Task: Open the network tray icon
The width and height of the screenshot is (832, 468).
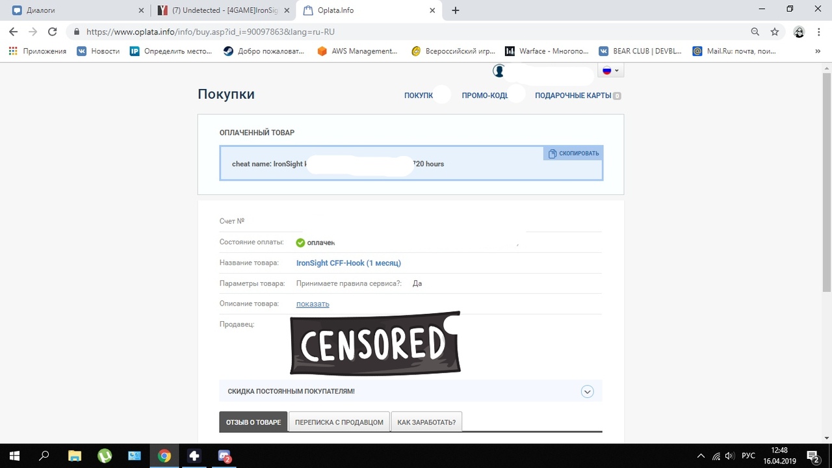Action: pos(716,456)
